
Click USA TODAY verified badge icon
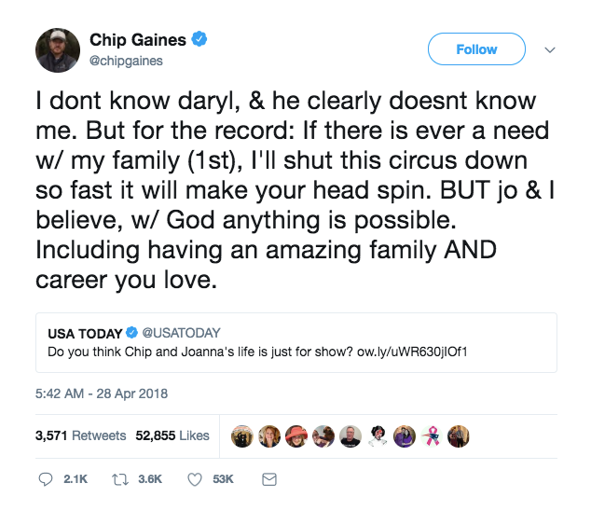tap(131, 333)
